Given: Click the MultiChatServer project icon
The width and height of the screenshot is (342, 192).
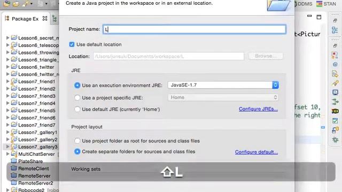Looking at the screenshot, I should click(x=14, y=154).
